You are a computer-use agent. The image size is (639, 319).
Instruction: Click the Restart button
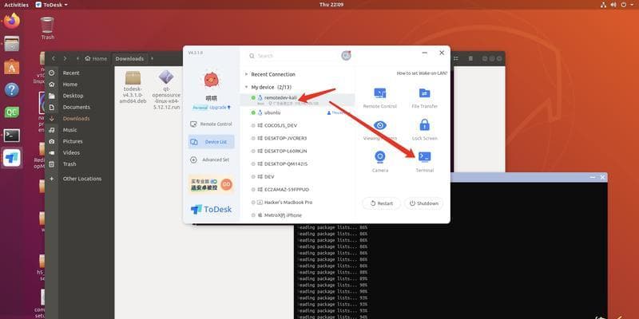coord(382,203)
